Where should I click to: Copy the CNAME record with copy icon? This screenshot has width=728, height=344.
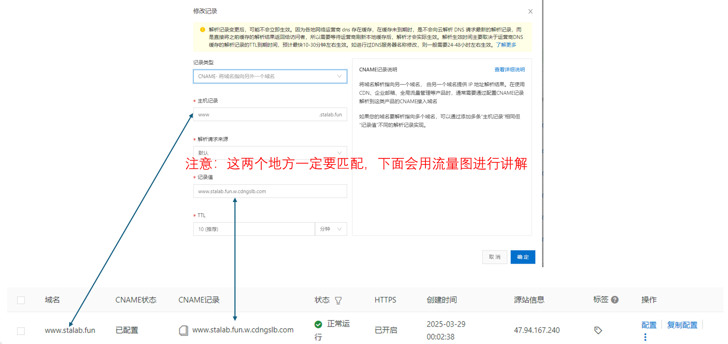[183, 330]
